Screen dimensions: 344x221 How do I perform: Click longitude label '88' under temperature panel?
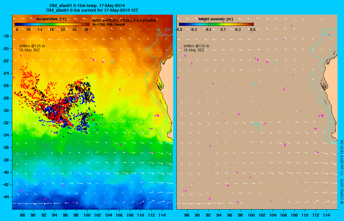pos(22,215)
